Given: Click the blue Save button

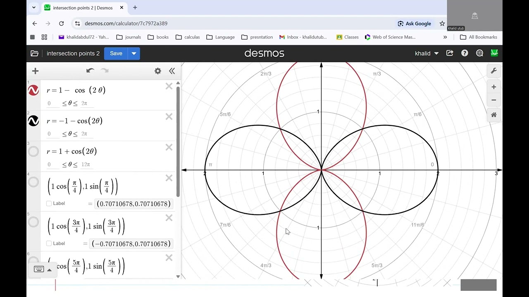Looking at the screenshot, I should click(x=116, y=54).
